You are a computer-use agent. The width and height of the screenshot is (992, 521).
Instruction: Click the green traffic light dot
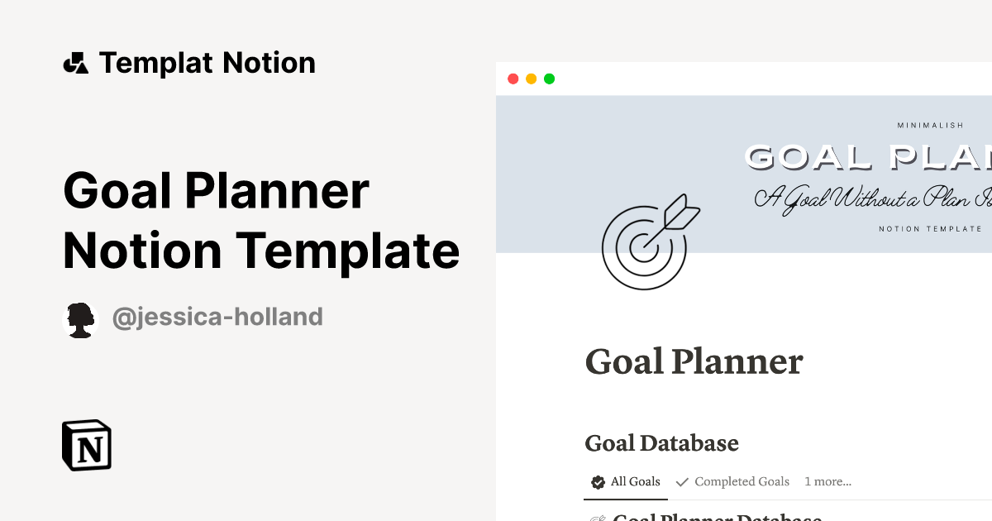(548, 79)
